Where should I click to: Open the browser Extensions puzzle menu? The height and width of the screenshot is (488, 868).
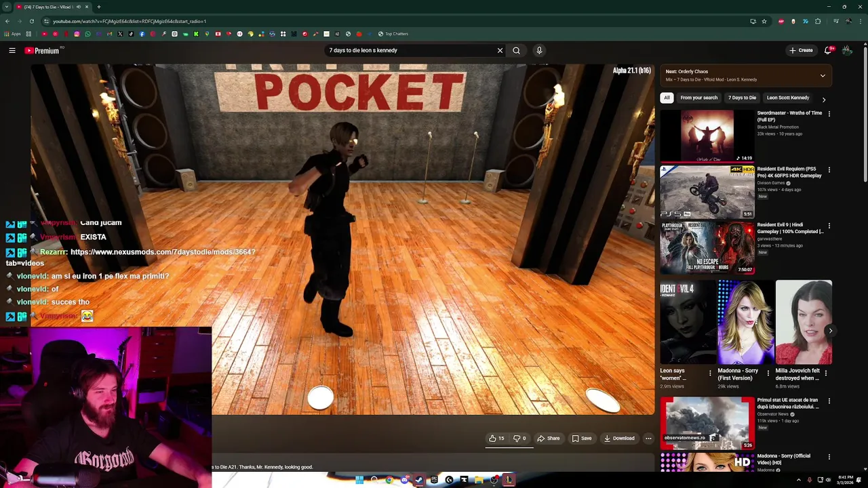pos(818,21)
